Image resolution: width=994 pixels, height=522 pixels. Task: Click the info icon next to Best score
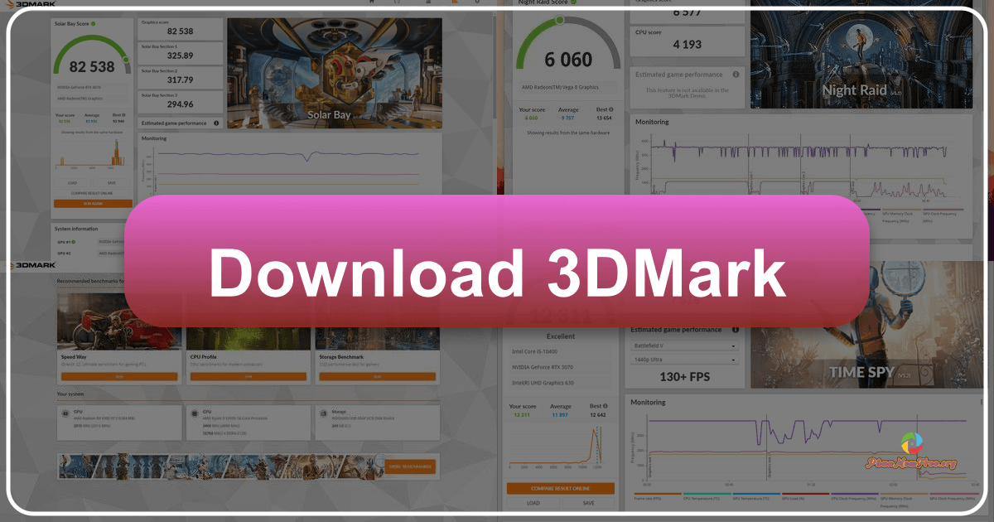pos(123,114)
